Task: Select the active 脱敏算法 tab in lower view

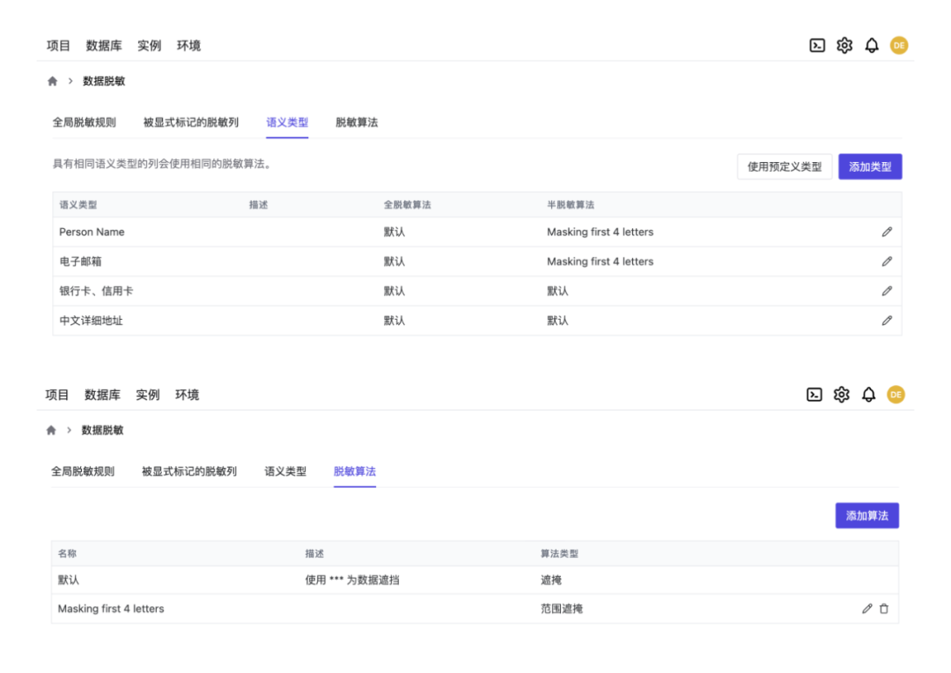Action: (355, 471)
